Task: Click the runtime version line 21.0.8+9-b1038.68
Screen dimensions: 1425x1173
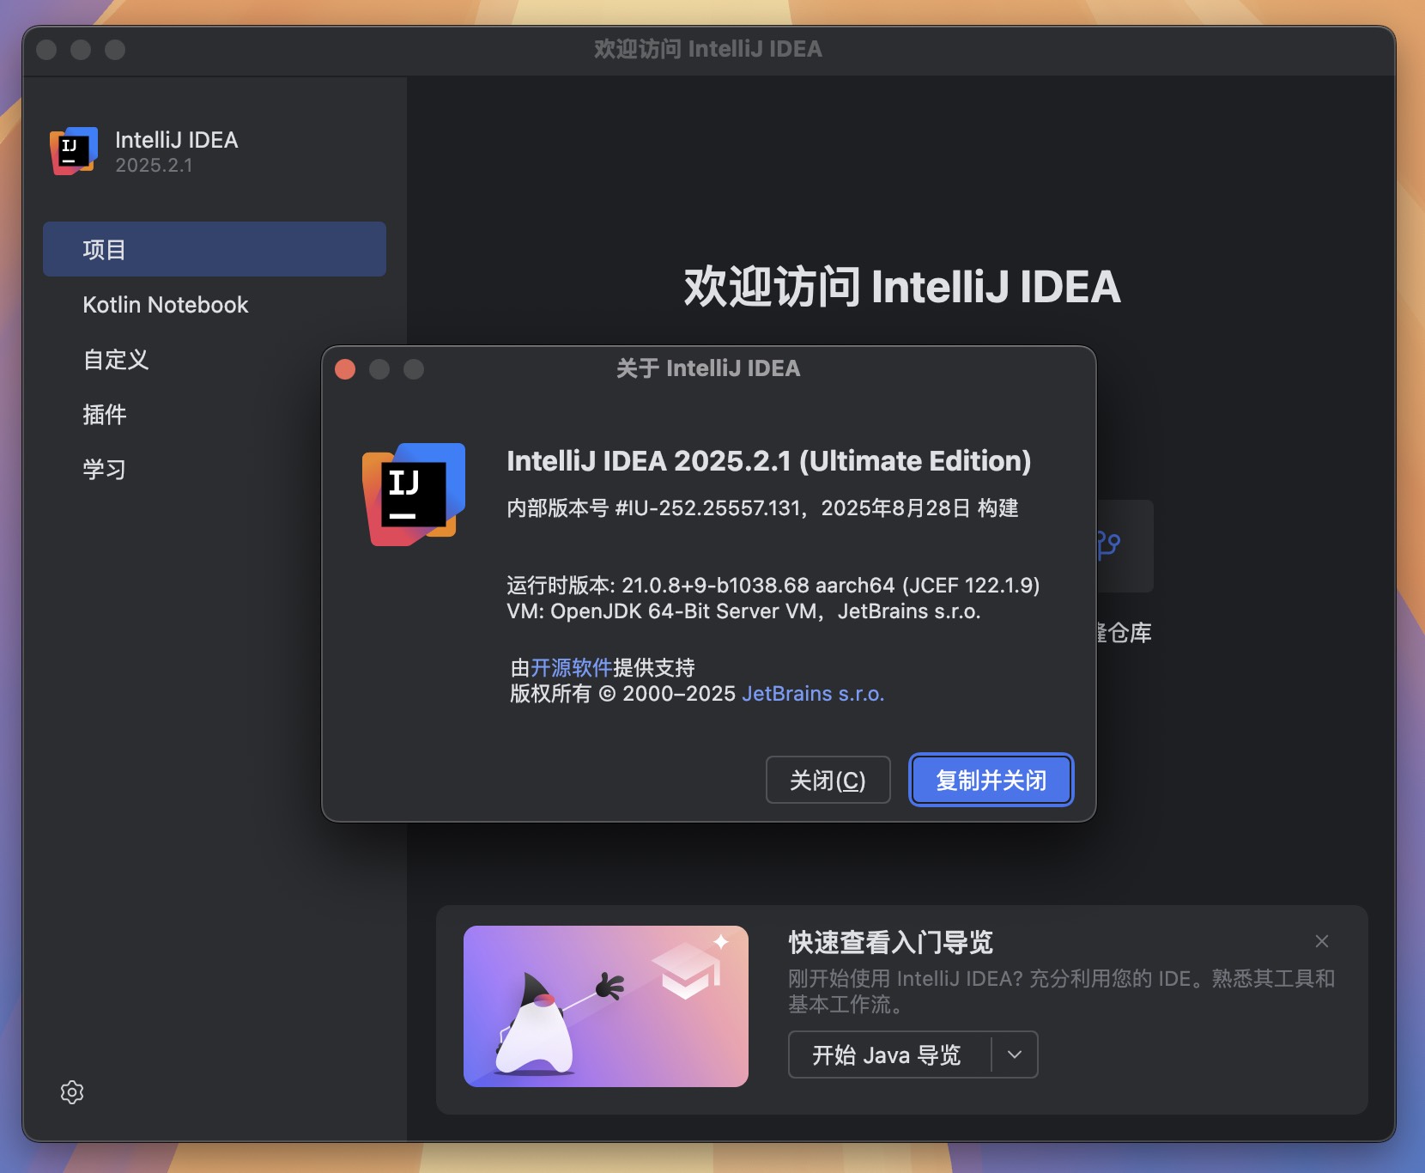Action: click(x=773, y=586)
